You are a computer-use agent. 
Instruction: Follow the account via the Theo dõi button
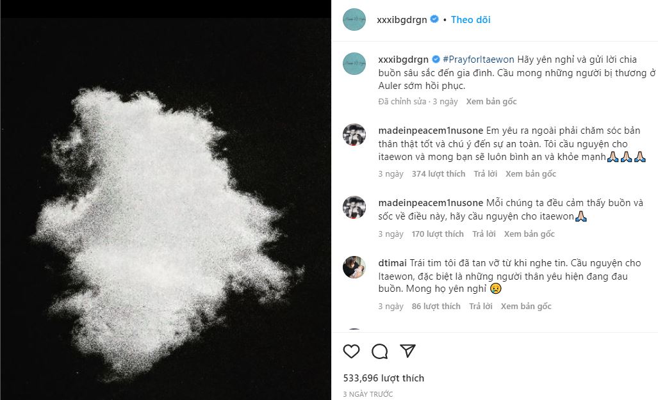472,19
